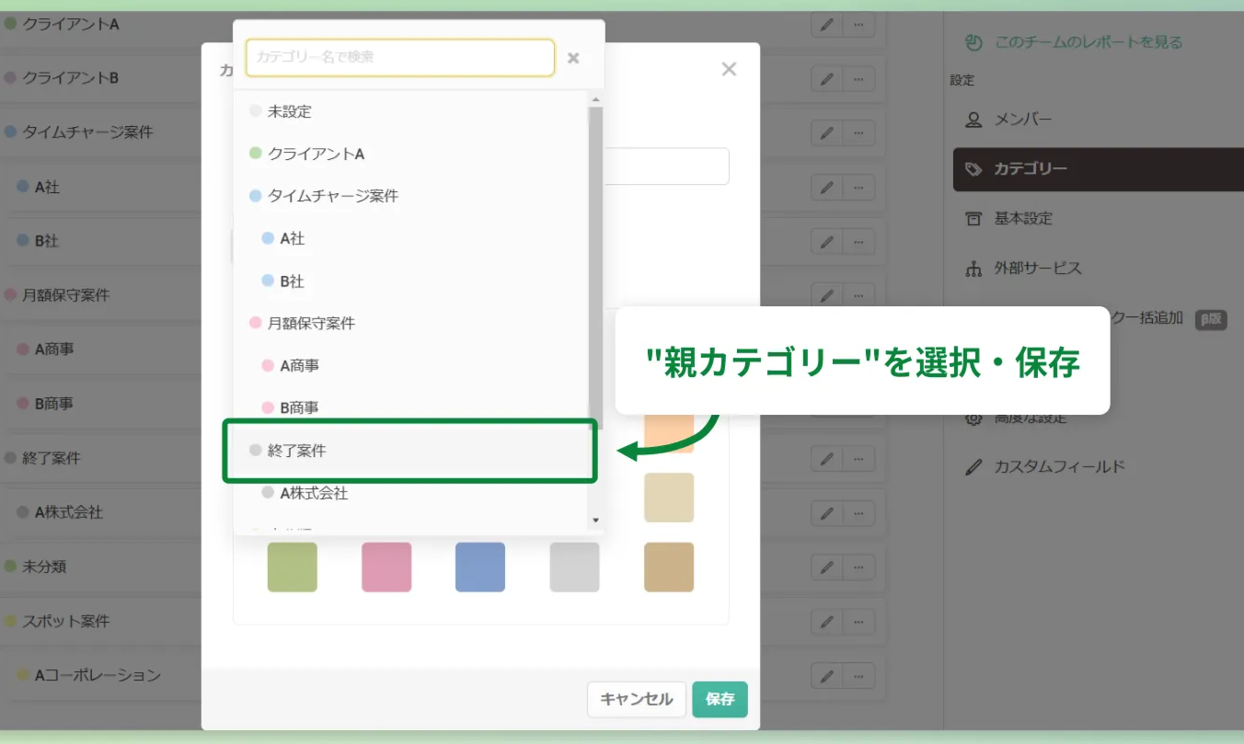Click the report clock icon beside レポートを見る
Image resolution: width=1244 pixels, height=744 pixels.
(973, 41)
